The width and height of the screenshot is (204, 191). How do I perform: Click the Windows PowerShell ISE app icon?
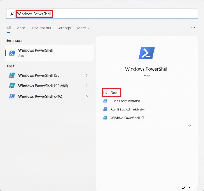coord(12,75)
